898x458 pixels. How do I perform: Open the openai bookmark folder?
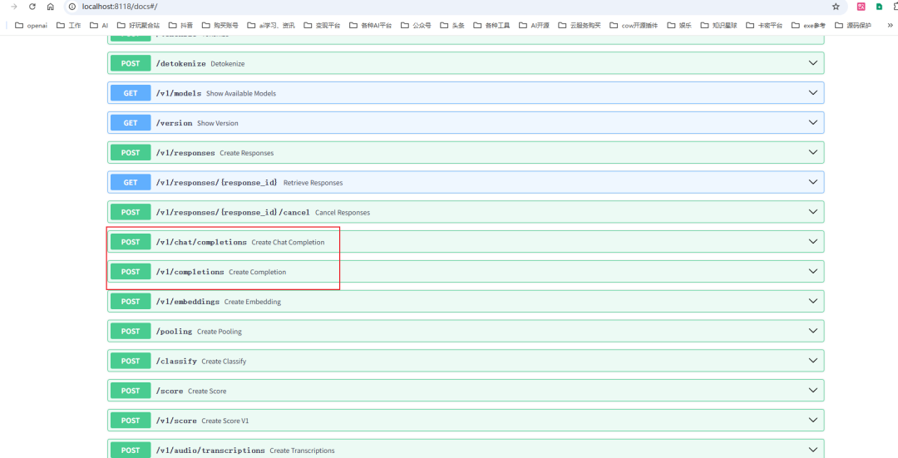pyautogui.click(x=31, y=25)
